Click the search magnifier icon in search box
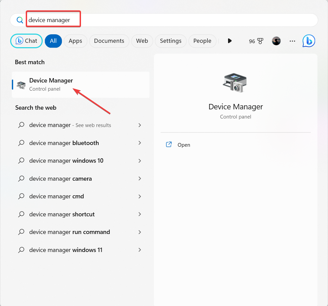The height and width of the screenshot is (306, 328). tap(20, 20)
